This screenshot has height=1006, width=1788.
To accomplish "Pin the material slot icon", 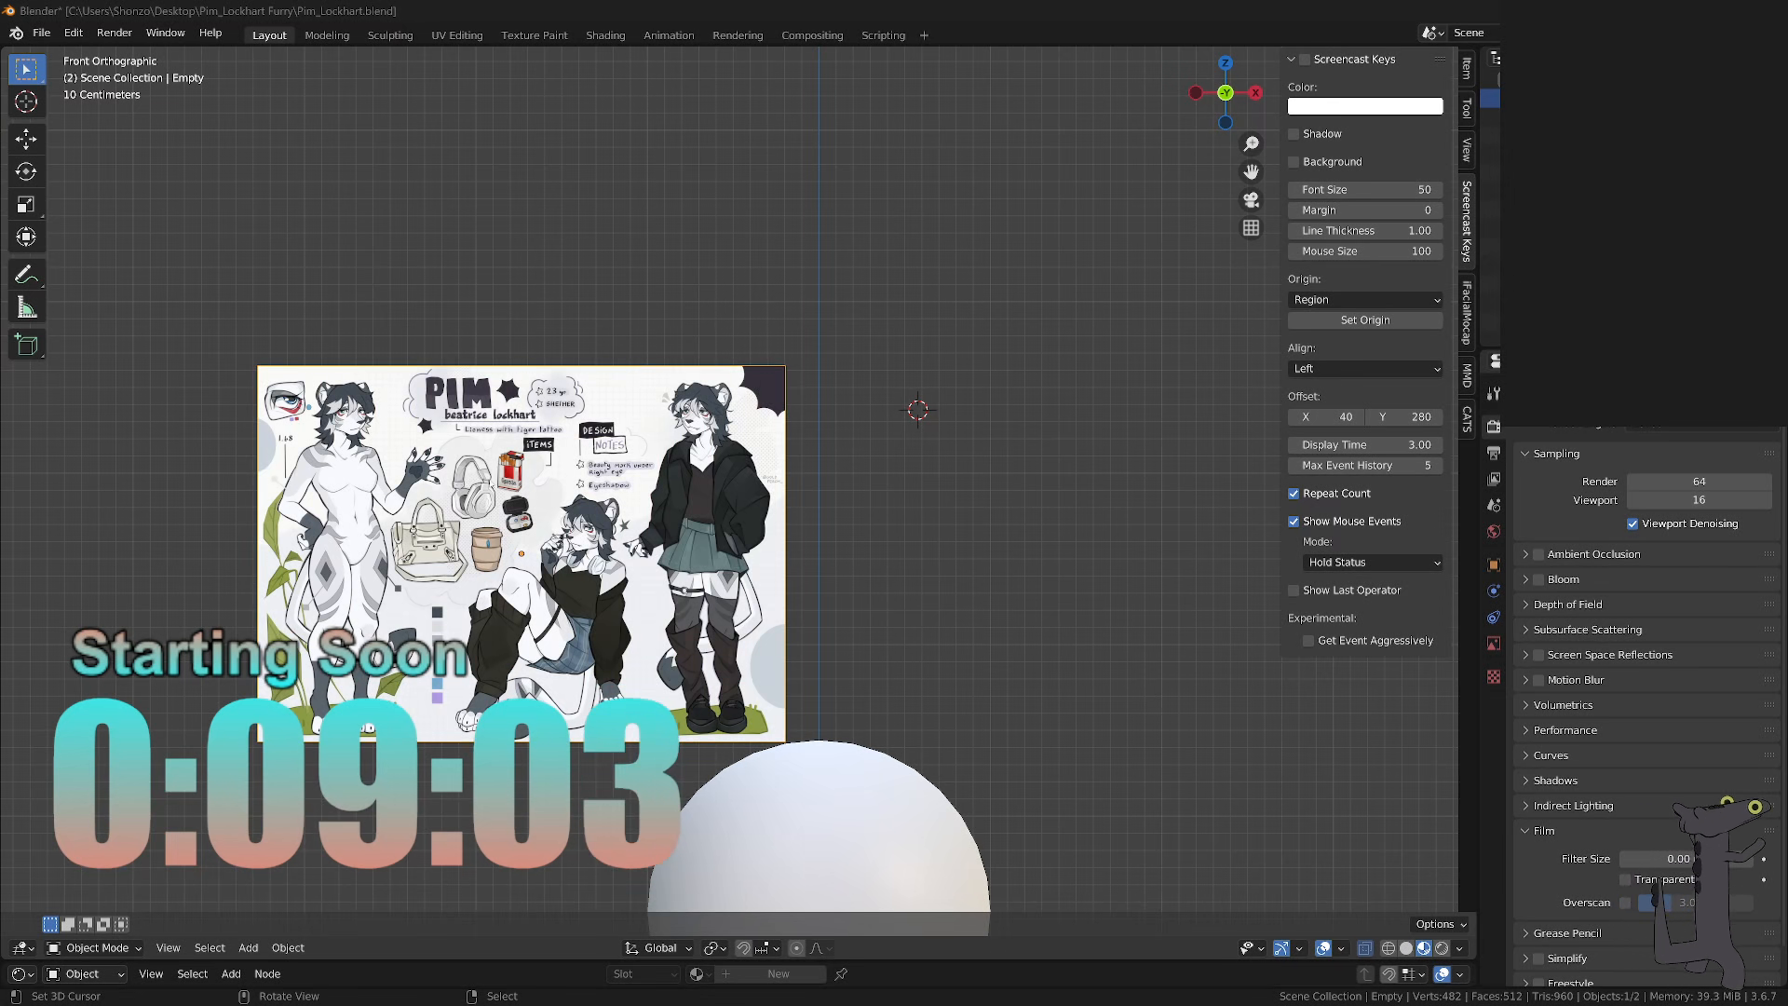I will tap(841, 974).
